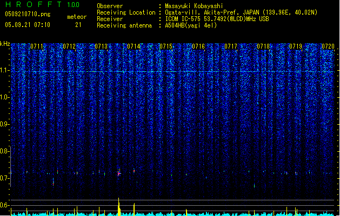This screenshot has height=216, width=340.
Task: Click the 0718 time marker
Action: [263, 46]
